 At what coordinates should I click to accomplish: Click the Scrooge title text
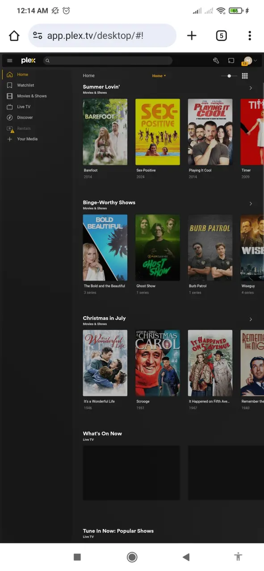point(143,401)
